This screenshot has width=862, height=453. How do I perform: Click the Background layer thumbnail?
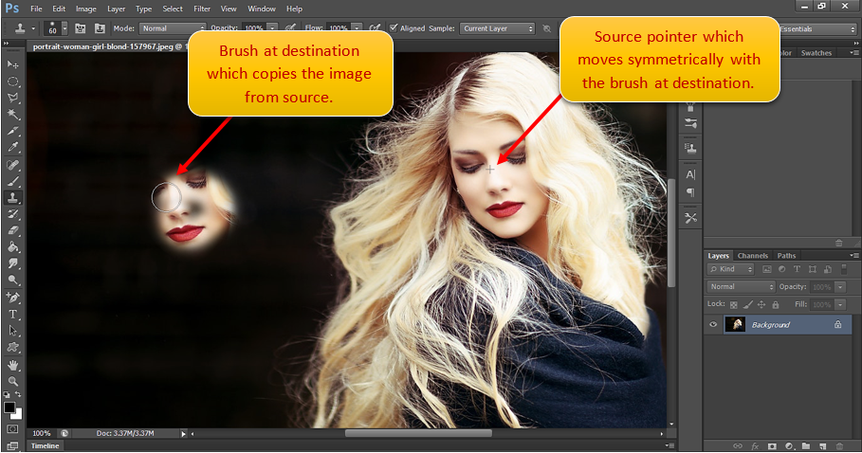(735, 324)
